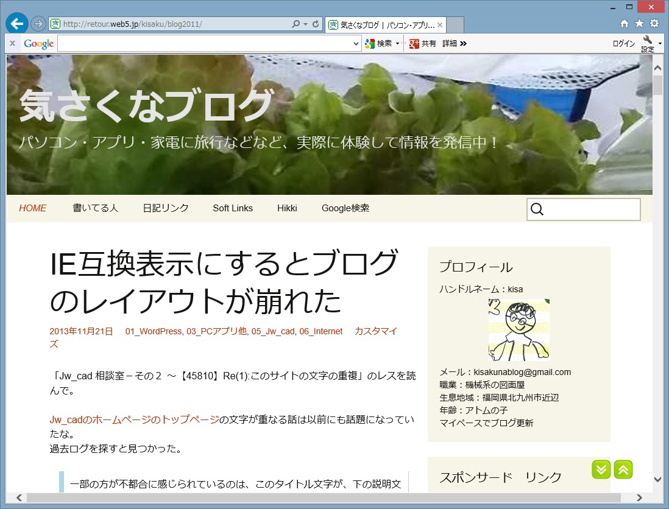Viewport: 669px width, 509px height.
Task: Click the green scroll-to-top button
Action: (x=623, y=470)
